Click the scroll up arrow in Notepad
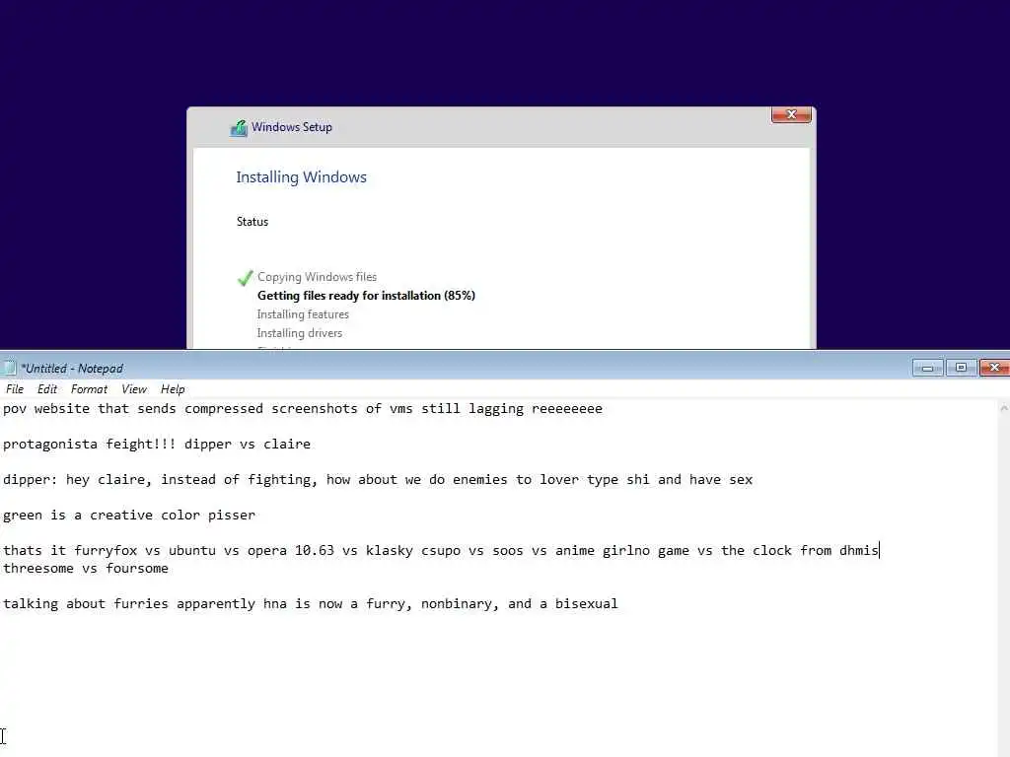 tap(1003, 408)
